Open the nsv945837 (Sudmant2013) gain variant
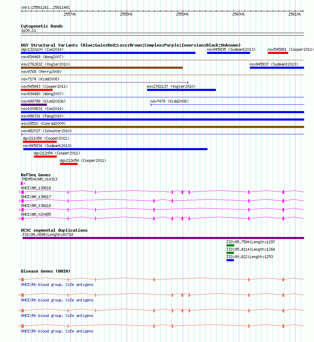The height and width of the screenshot is (342, 314). pyautogui.click(x=277, y=68)
